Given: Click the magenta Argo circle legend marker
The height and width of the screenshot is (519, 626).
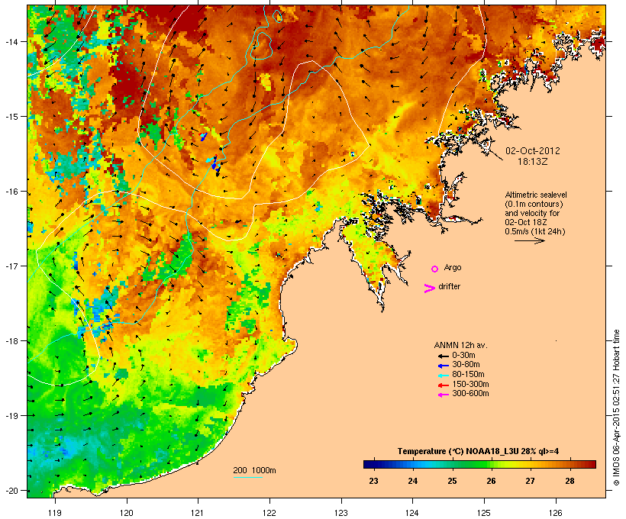Looking at the screenshot, I should (x=435, y=269).
